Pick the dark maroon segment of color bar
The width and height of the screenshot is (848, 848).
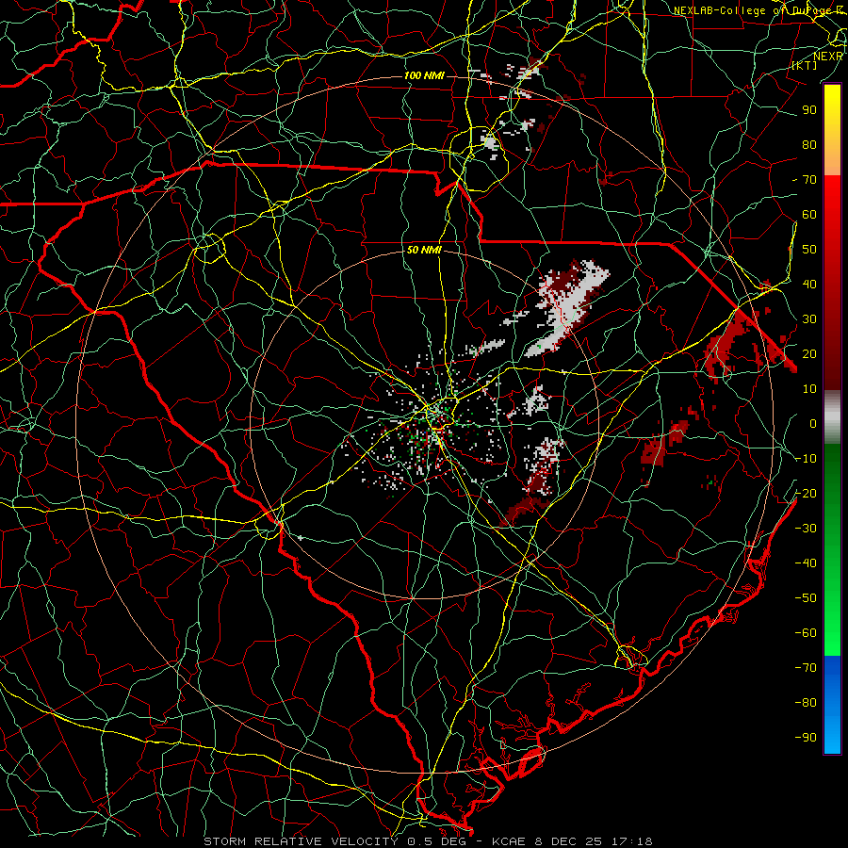coord(832,357)
